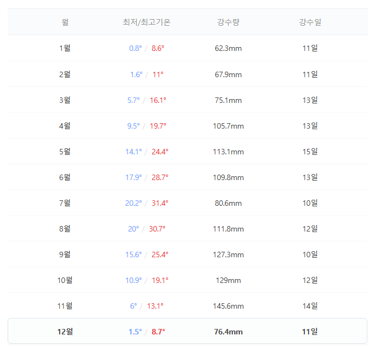Screen dimensions: 375x347
Task: Select the 7월 row label
Action: 65,203
